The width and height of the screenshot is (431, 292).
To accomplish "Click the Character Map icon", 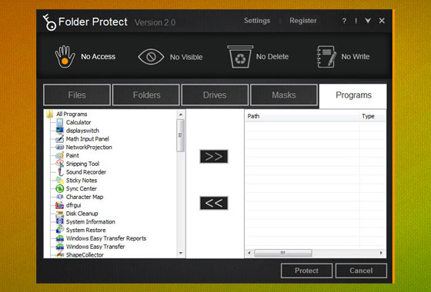I will coord(60,197).
